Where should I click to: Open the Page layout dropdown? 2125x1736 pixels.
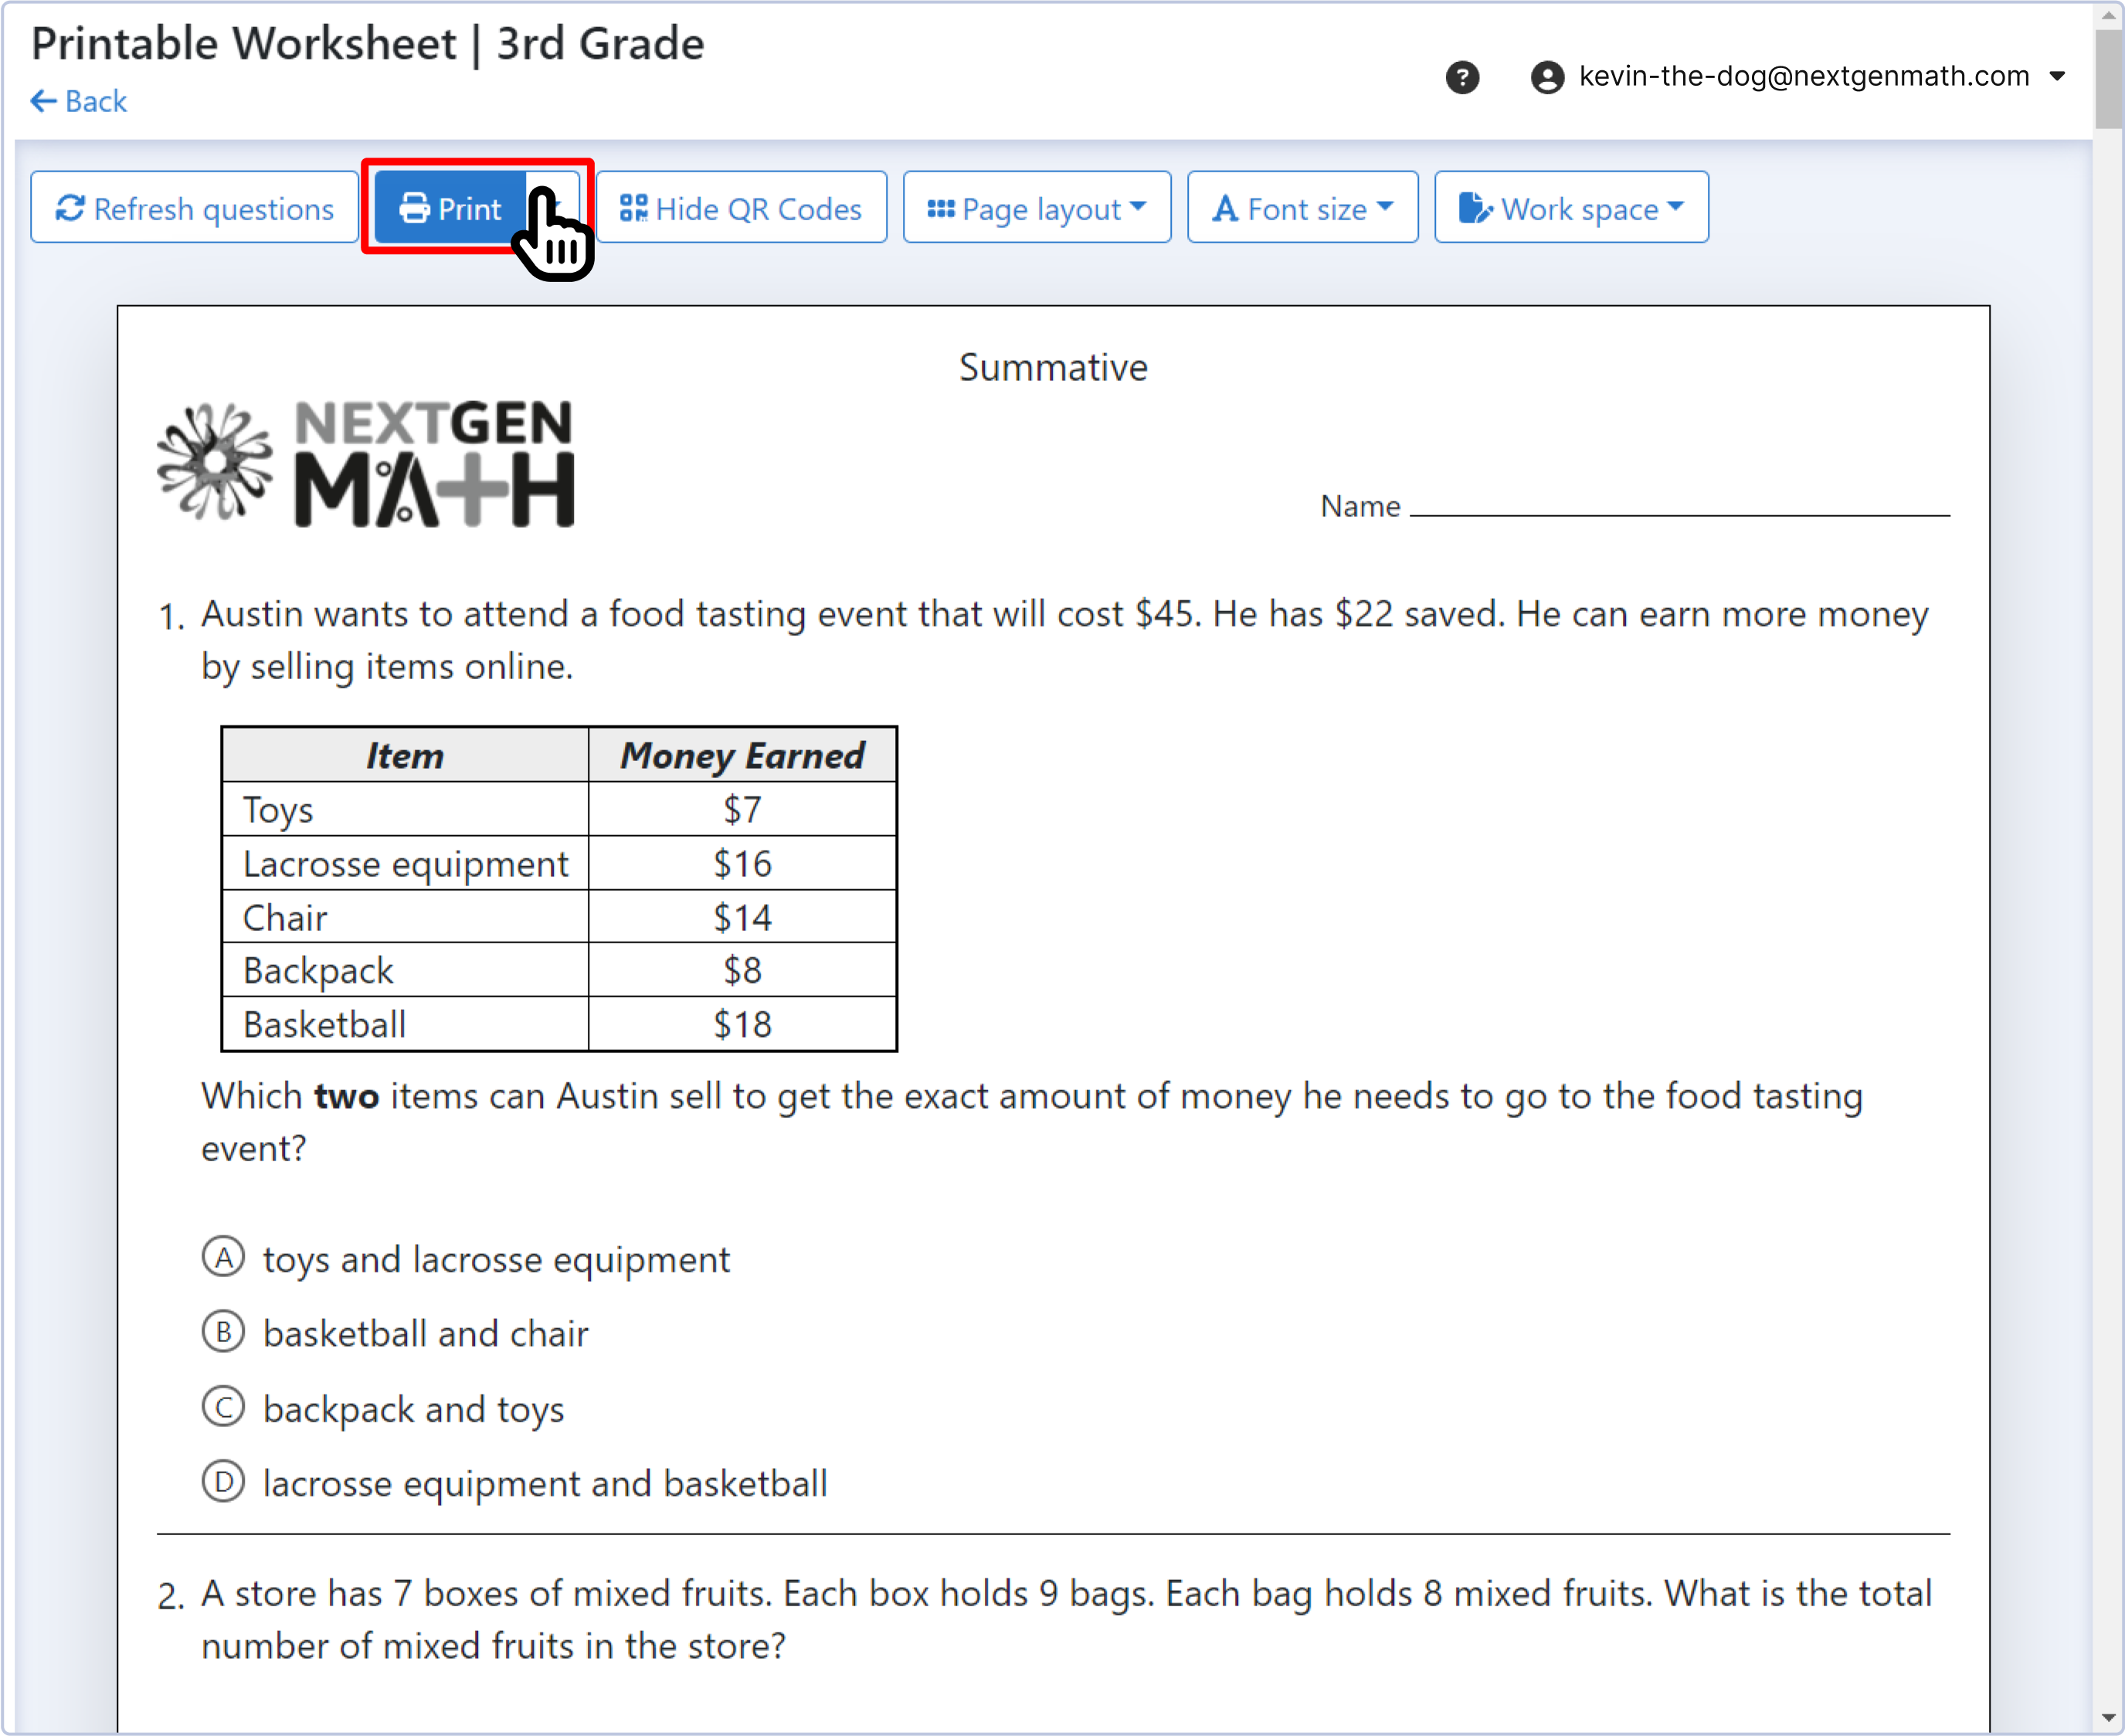(x=1037, y=208)
